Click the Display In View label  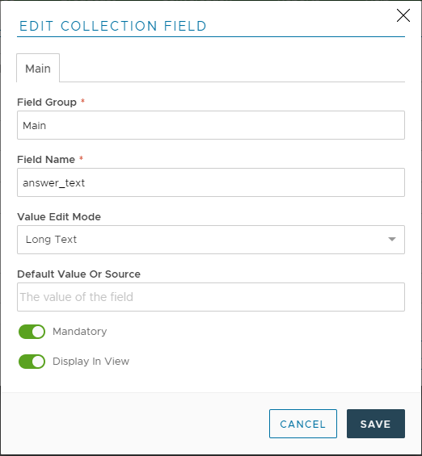tap(91, 362)
